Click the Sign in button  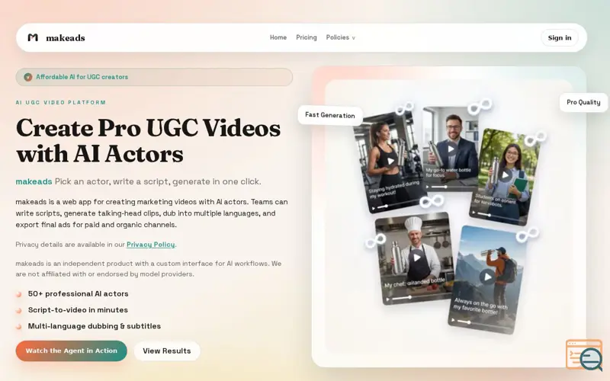coord(560,37)
